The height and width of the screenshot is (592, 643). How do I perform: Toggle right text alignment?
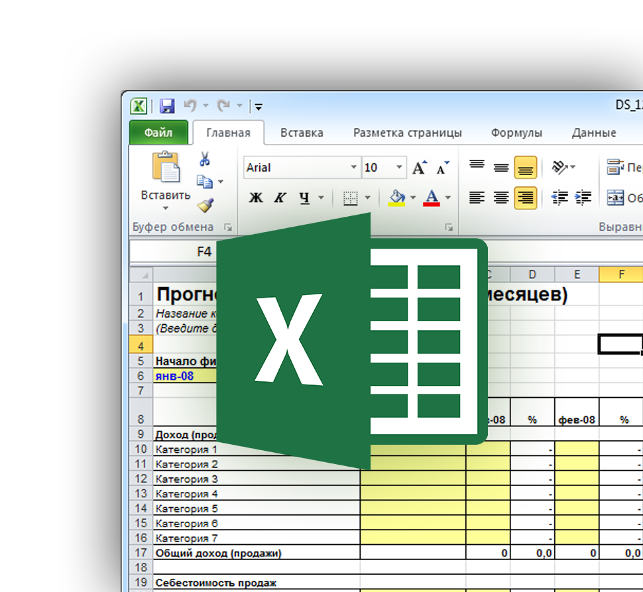coord(525,198)
